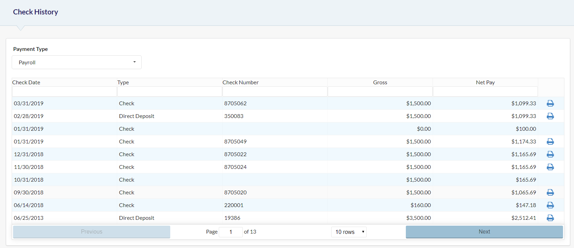This screenshot has height=248, width=574.
Task: Print the 02/28/2019 direct deposit stub
Action: (550, 116)
